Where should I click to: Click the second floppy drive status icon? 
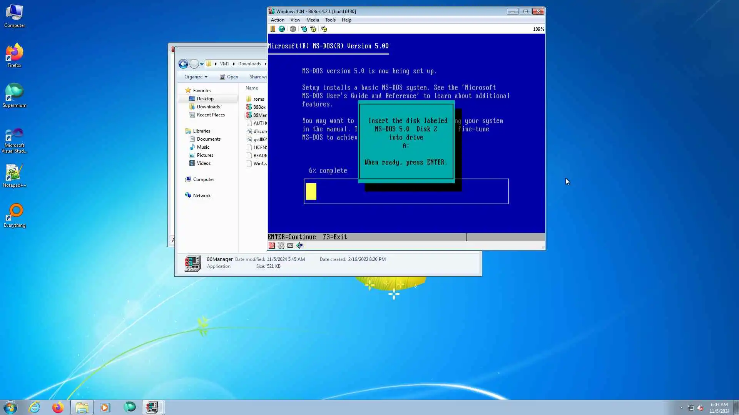[281, 246]
